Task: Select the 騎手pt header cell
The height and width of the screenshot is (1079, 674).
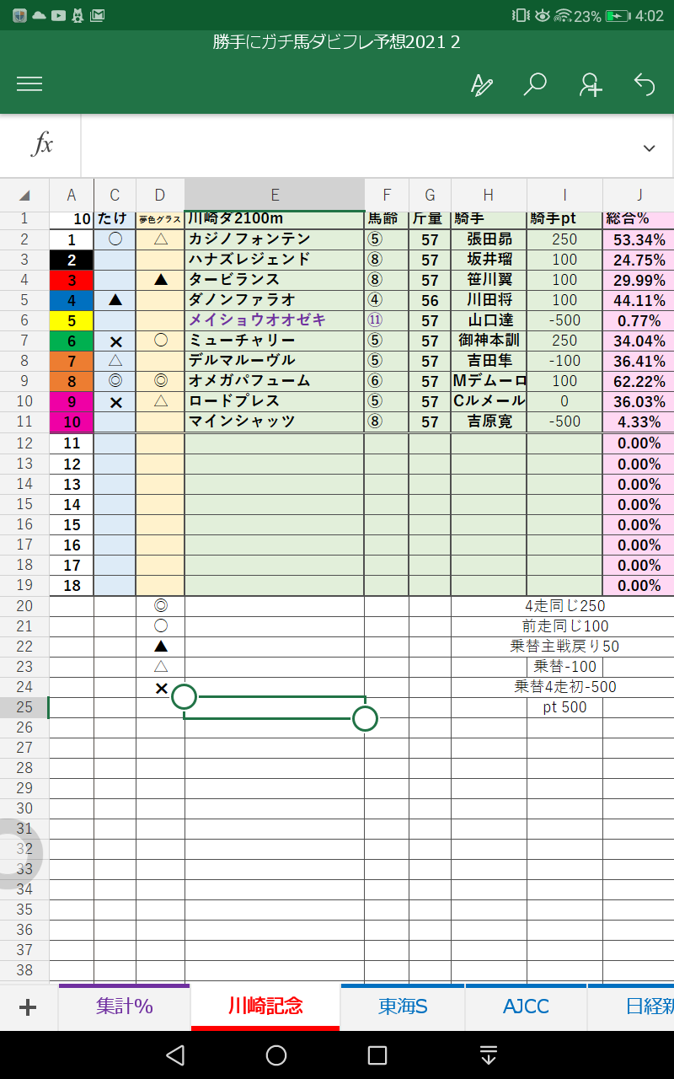Action: (565, 220)
